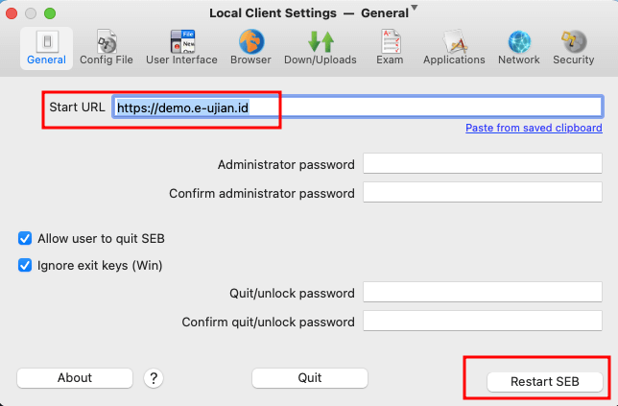The height and width of the screenshot is (406, 618).
Task: Expand the window title dropdown triangle
Action: point(414,8)
